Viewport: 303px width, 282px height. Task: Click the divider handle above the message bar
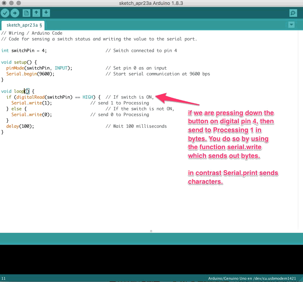151,231
